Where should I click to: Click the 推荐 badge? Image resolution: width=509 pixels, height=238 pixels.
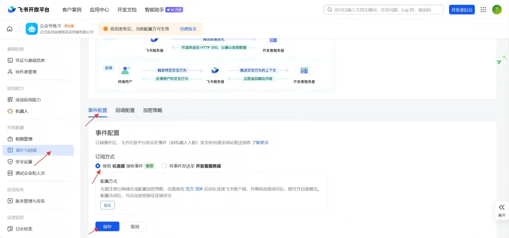[x=150, y=166]
